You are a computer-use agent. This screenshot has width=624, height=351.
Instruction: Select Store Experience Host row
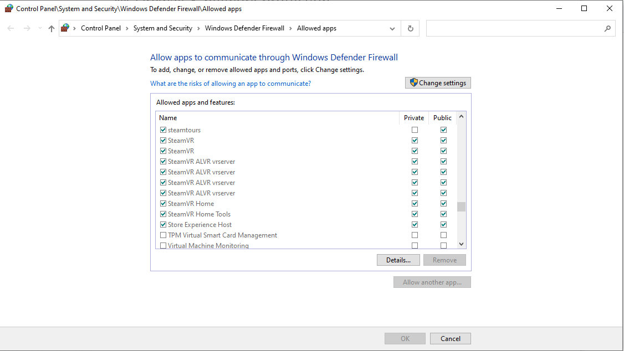pyautogui.click(x=200, y=225)
